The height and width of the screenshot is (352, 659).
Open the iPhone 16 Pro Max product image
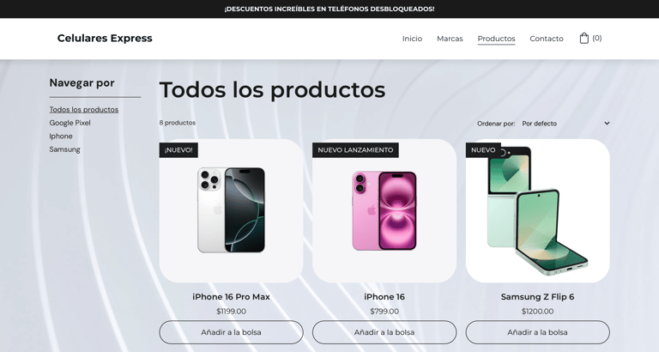click(x=231, y=210)
